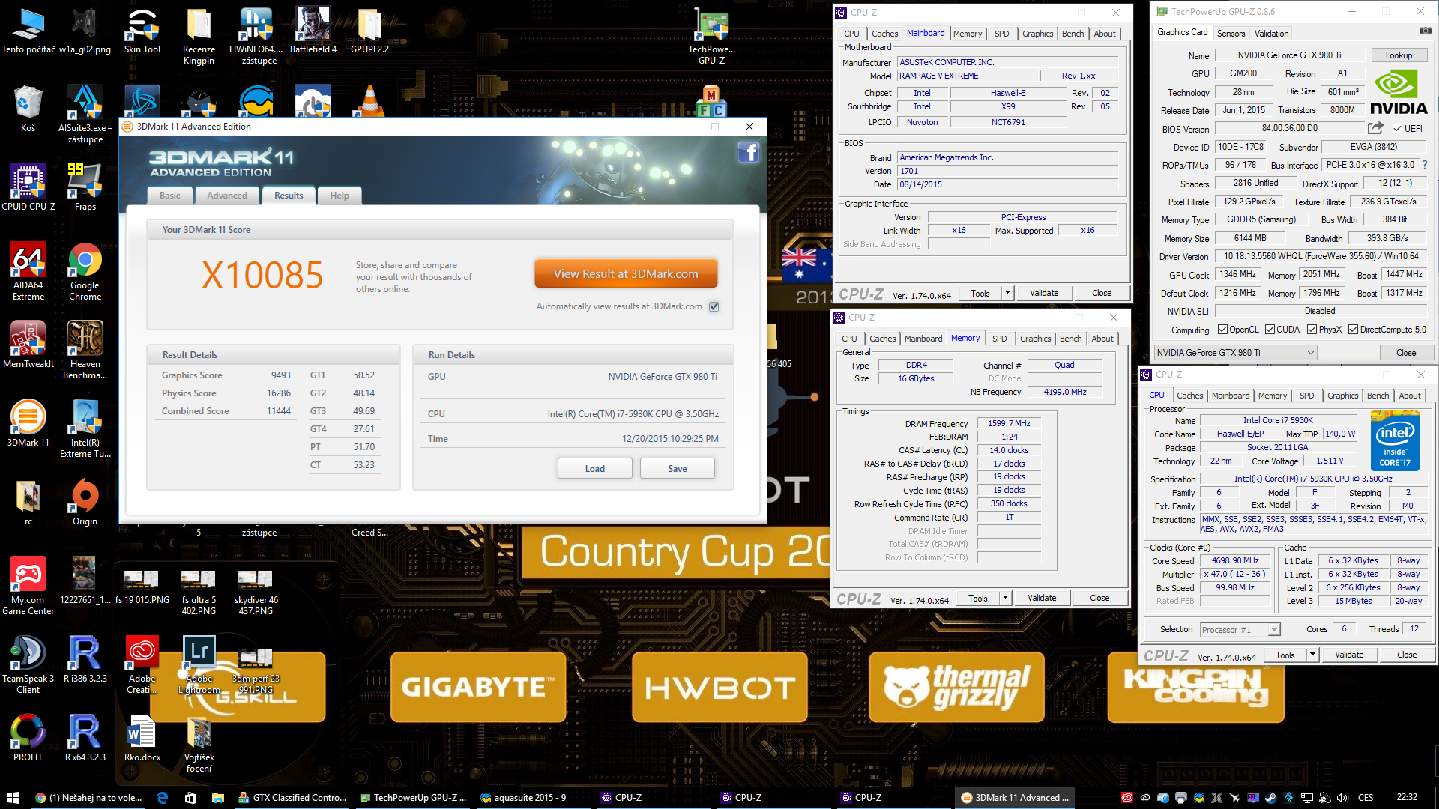Switch to the Advanced tab in 3DMark 11
This screenshot has width=1439, height=809.
pos(227,196)
